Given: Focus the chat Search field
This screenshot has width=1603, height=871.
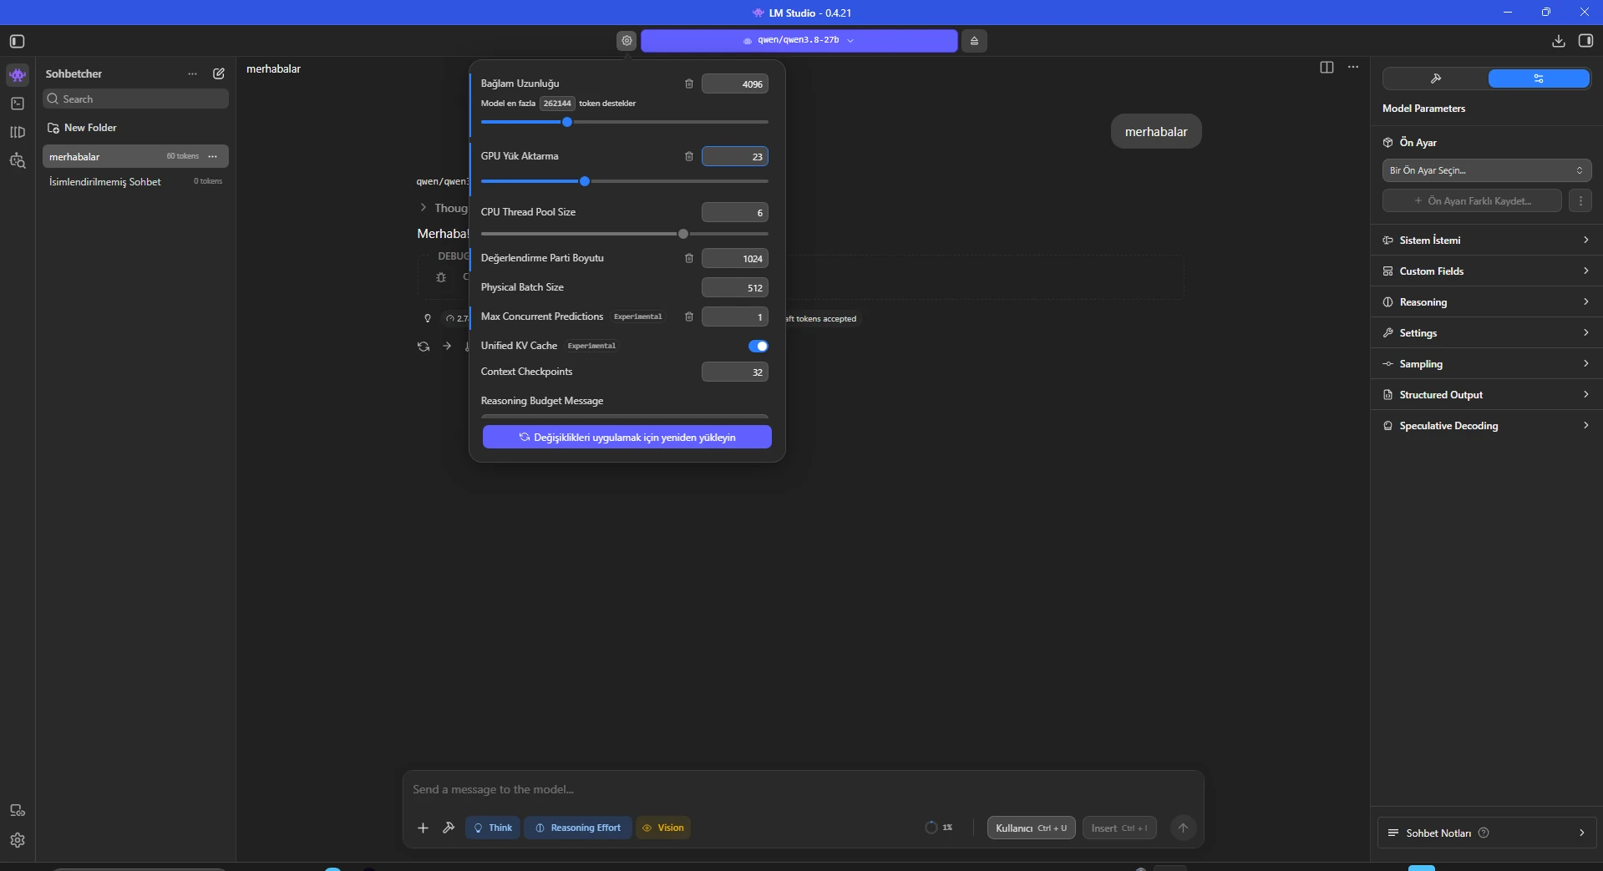Looking at the screenshot, I should click(x=135, y=99).
